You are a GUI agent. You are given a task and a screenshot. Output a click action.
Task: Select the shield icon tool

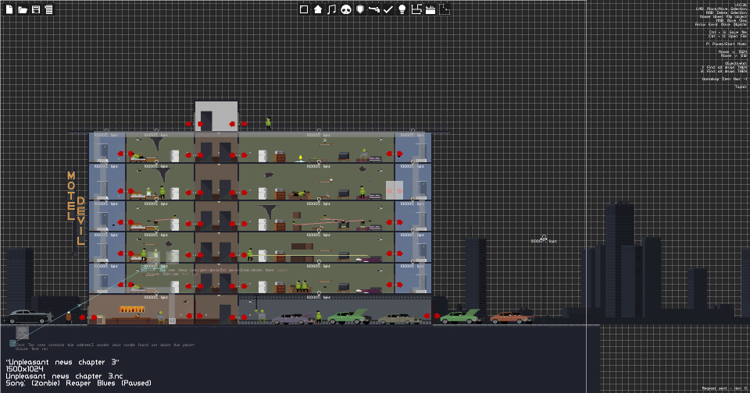[360, 9]
